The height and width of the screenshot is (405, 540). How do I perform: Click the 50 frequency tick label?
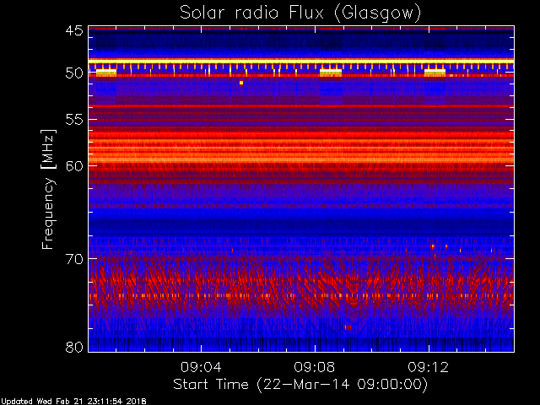pos(74,73)
